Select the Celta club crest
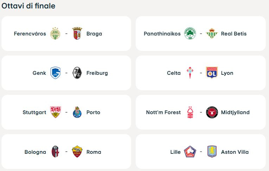Screen dimensions: 269x171 coord(190,73)
